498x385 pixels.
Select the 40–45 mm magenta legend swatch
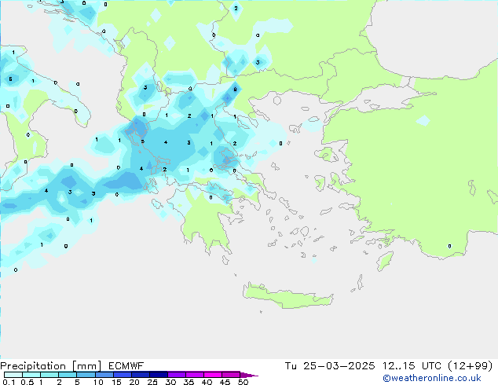[213, 375]
